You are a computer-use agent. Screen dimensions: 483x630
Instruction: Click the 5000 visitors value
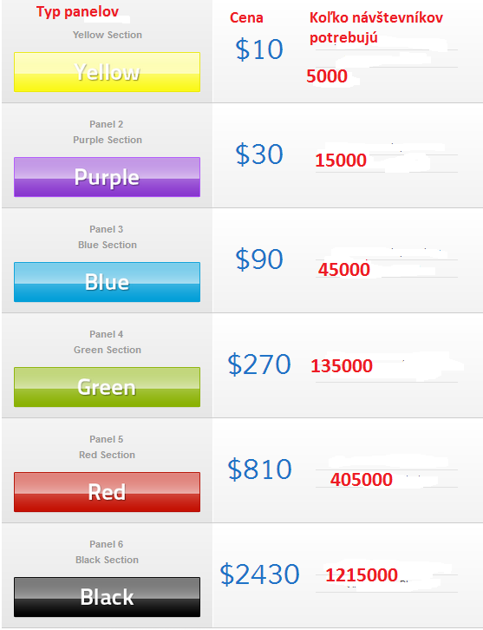326,76
